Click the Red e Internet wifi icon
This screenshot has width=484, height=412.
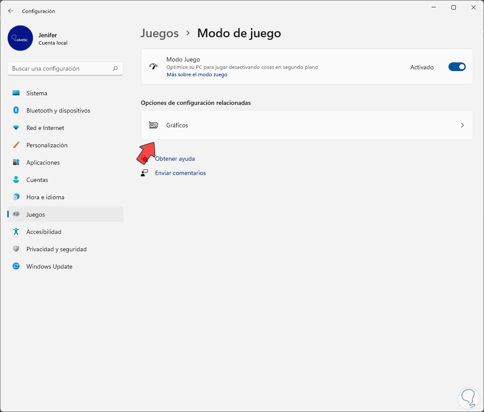point(16,128)
